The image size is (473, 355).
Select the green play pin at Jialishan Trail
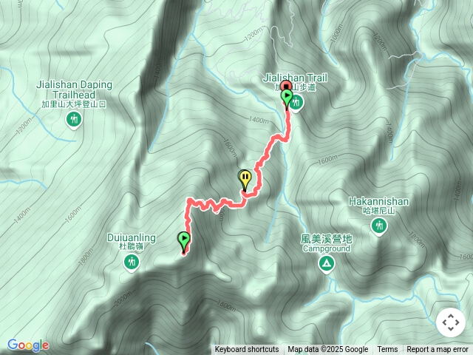(x=287, y=98)
